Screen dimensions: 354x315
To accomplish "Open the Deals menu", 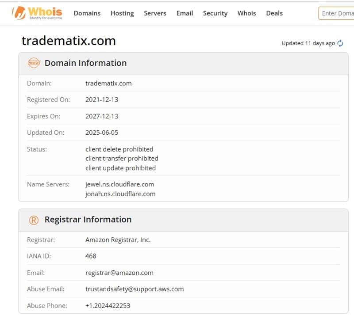I will tap(274, 13).
